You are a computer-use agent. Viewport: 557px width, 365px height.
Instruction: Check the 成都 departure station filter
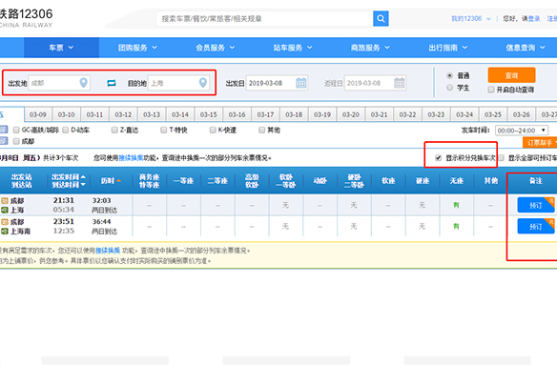point(16,141)
